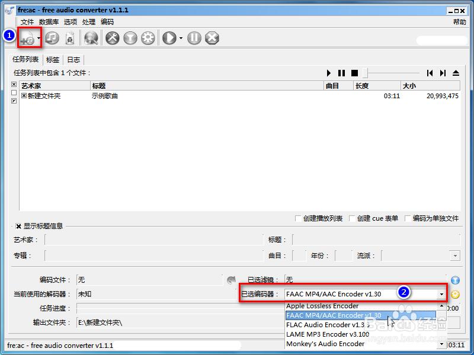Stop encoding with the red stop icon
The image size is (474, 355).
tap(212, 37)
